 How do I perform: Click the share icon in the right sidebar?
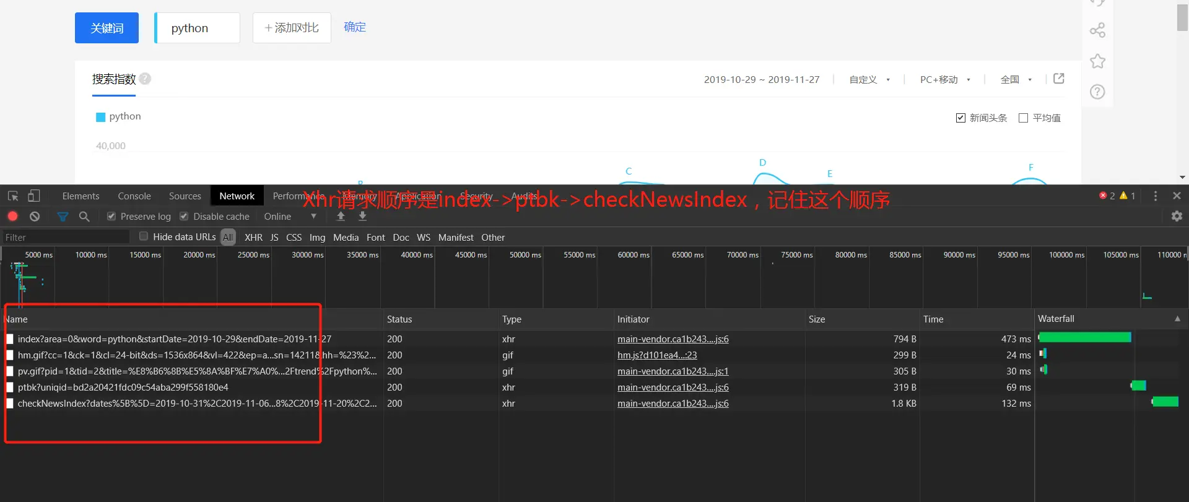(1097, 30)
